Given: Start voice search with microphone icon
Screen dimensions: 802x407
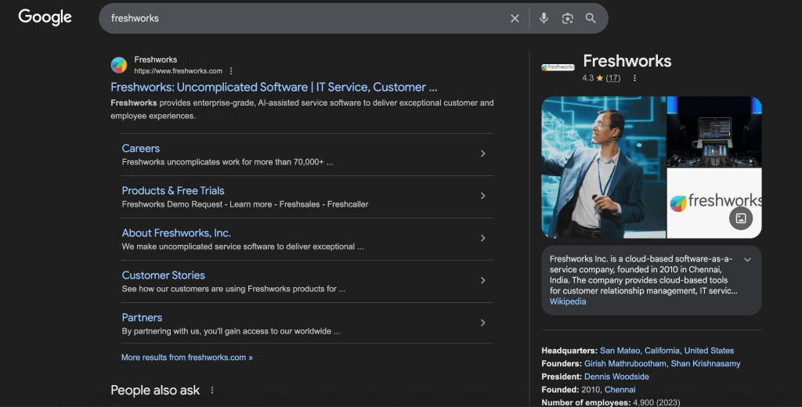Looking at the screenshot, I should (544, 18).
